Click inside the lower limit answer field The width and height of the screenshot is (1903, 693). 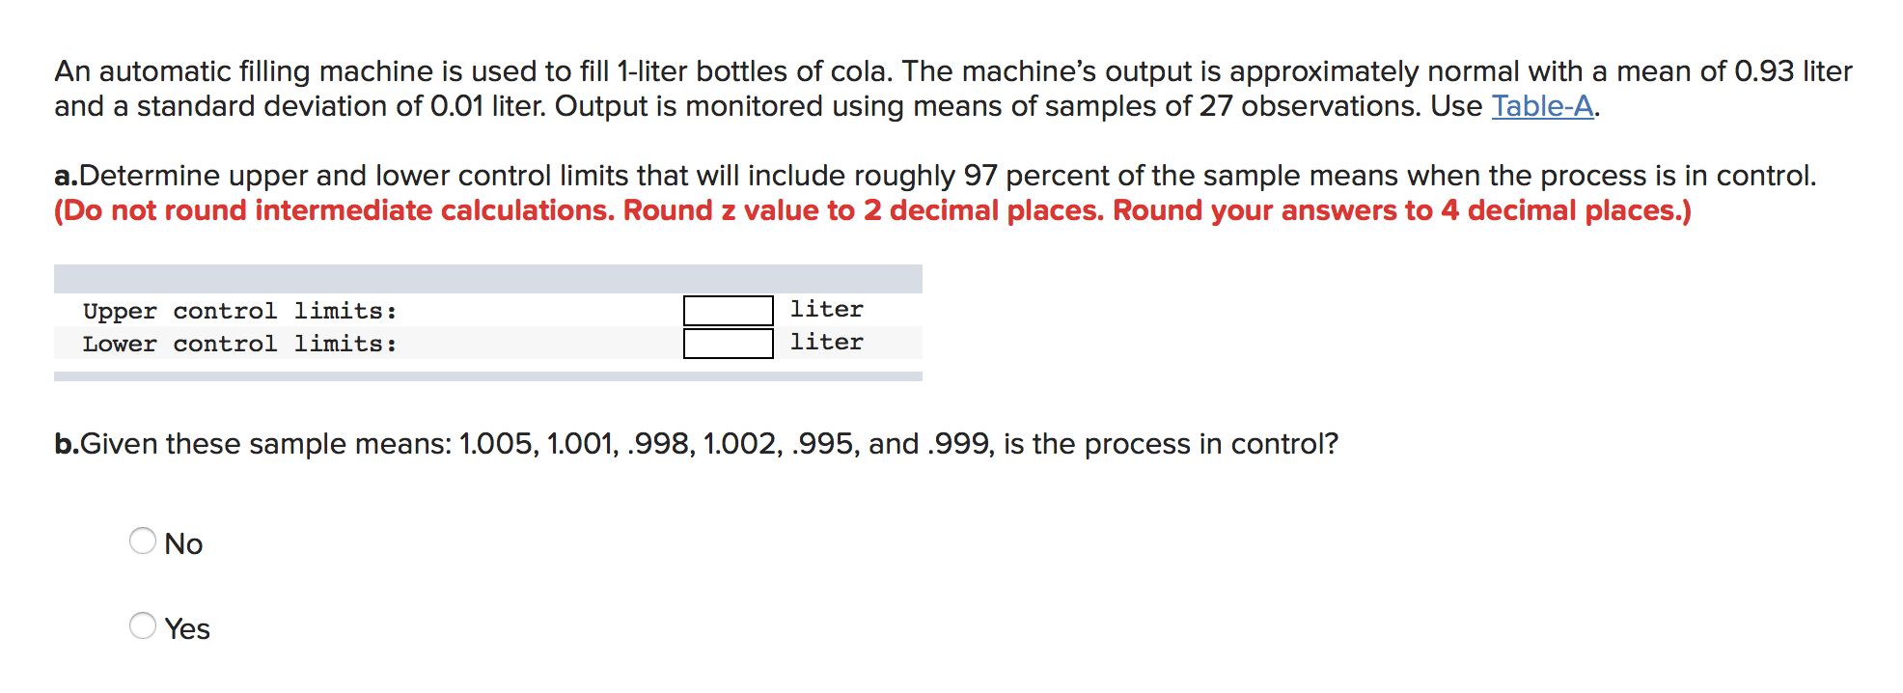pos(727,341)
